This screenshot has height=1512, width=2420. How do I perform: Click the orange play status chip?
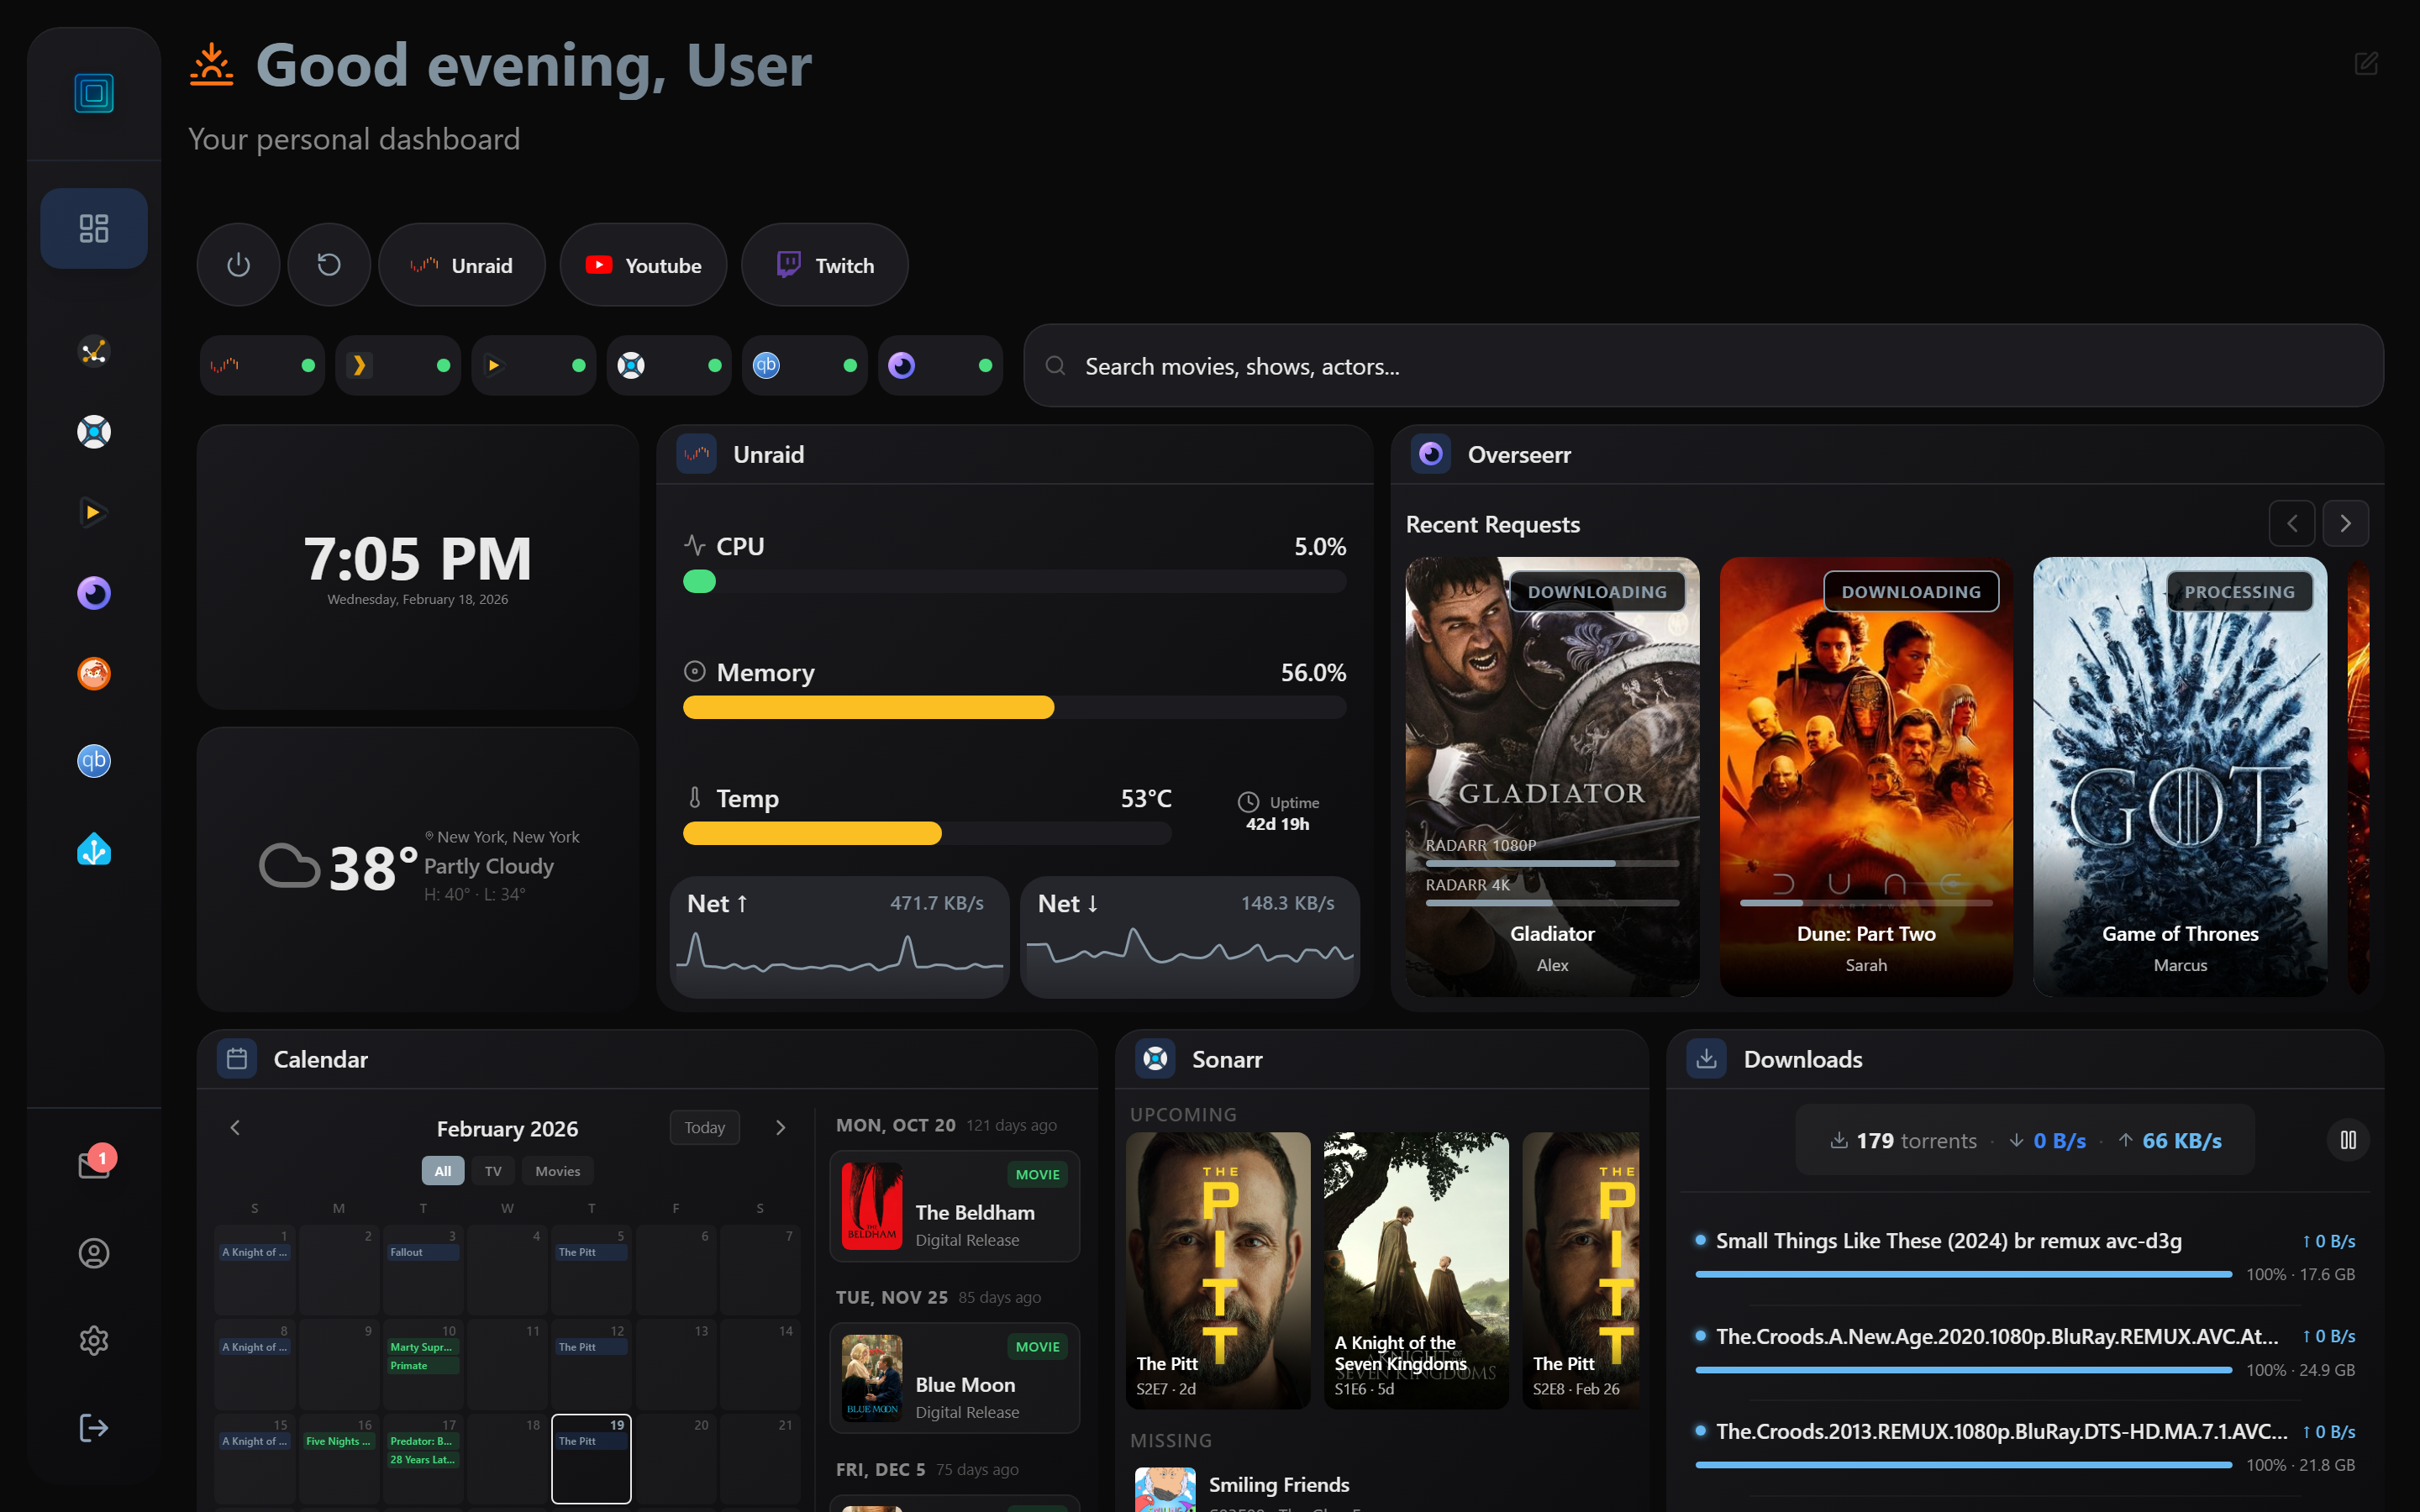coord(534,365)
